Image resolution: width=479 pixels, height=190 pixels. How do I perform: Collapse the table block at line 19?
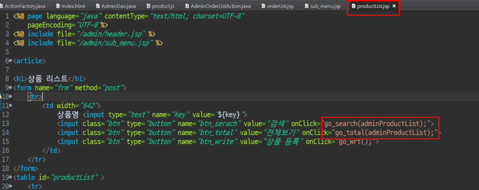point(11,177)
